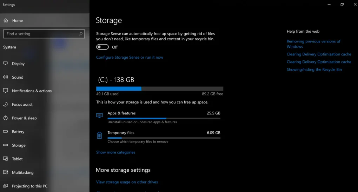
Task: Open View storage usage on other drives
Action: [127, 182]
